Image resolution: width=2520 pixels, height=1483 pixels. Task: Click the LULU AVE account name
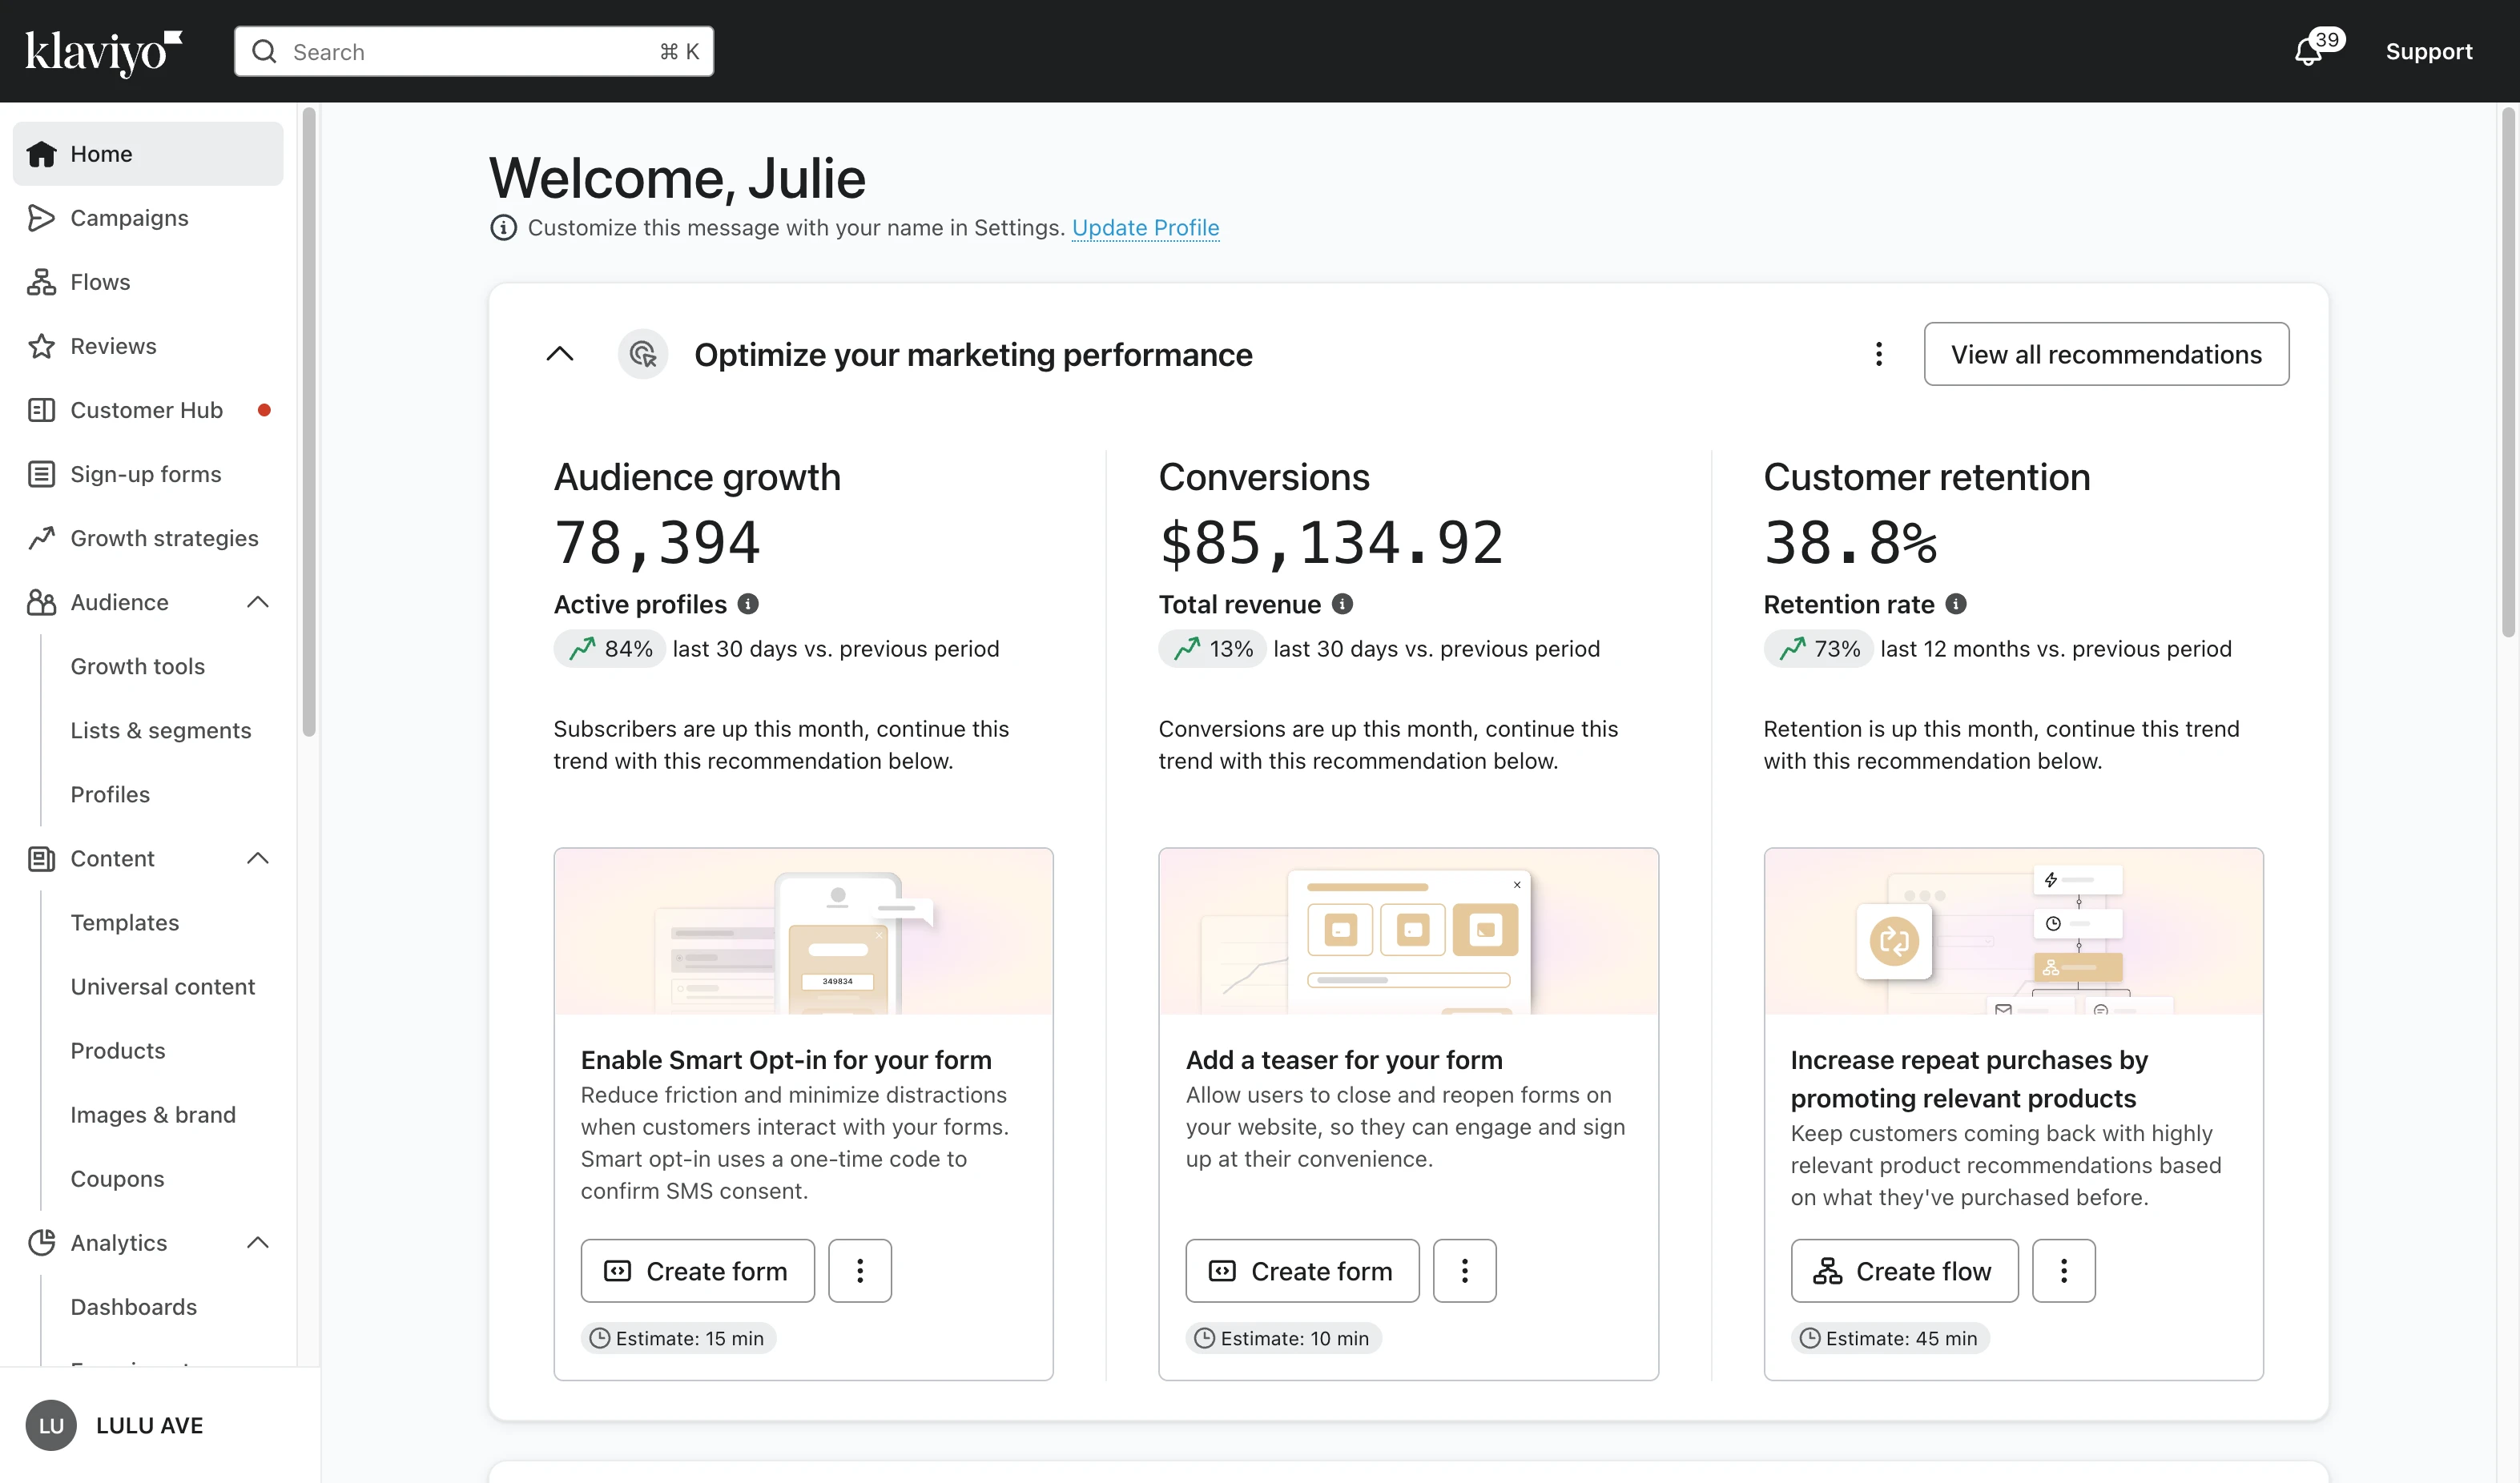pos(150,1426)
